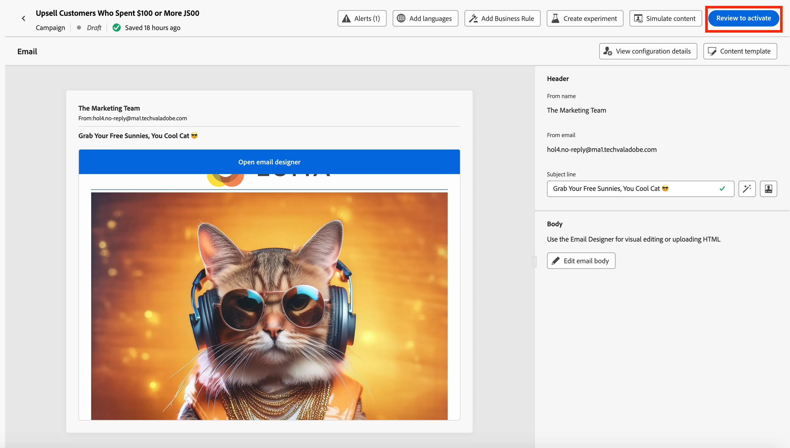
Task: Open Simulate content
Action: pos(665,18)
